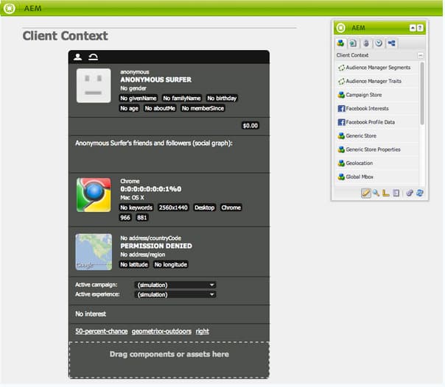Viewport: 445px width, 387px height.
Task: Select the Versioning clock tab in sidekick
Action: point(379,43)
